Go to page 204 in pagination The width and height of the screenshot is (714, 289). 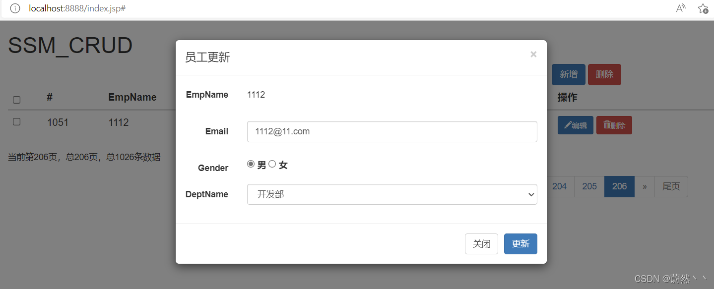[x=559, y=186]
